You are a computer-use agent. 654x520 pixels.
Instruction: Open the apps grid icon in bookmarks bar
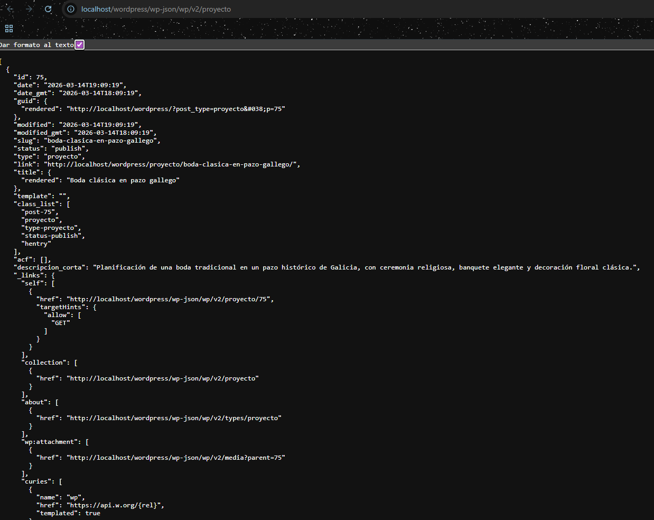click(x=9, y=29)
